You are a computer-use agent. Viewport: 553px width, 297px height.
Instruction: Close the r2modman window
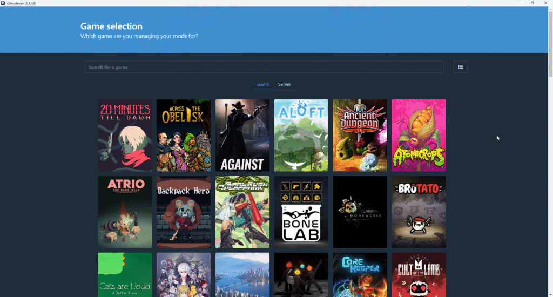(x=545, y=3)
